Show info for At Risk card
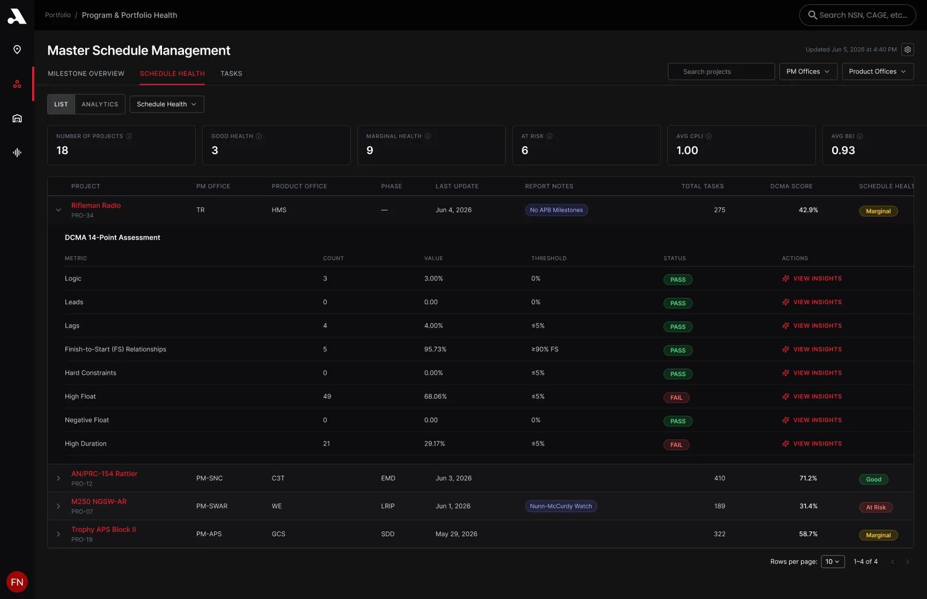Screen dimensions: 927x599 (549, 136)
